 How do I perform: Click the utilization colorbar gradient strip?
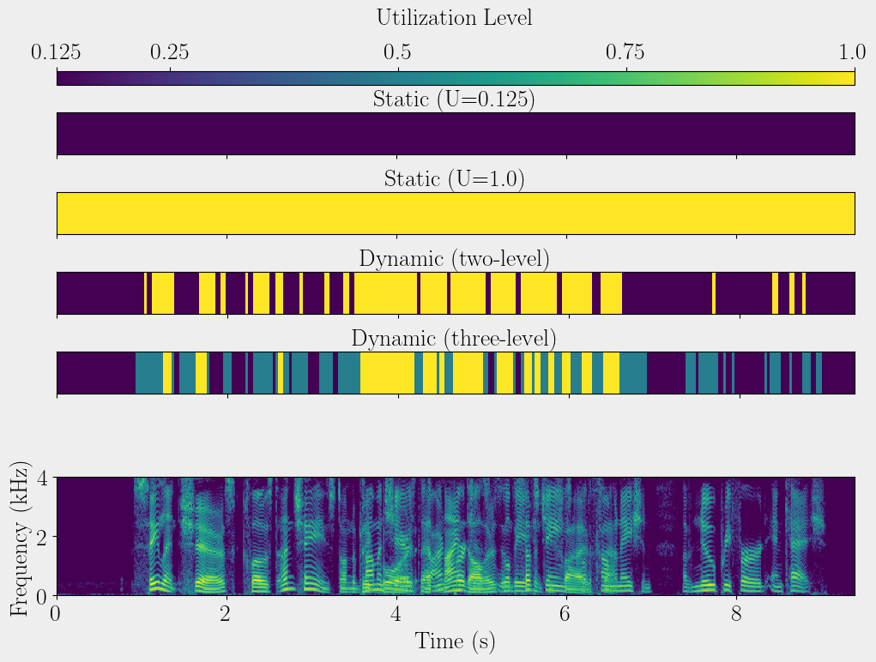pyautogui.click(x=456, y=78)
